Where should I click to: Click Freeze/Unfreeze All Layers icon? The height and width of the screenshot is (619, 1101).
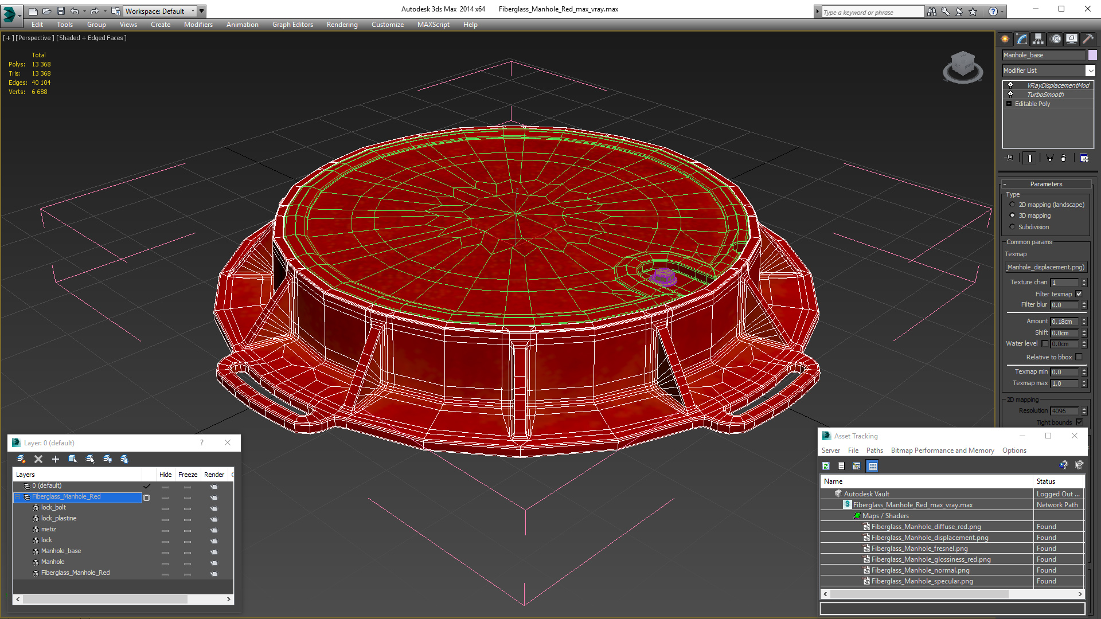(124, 459)
